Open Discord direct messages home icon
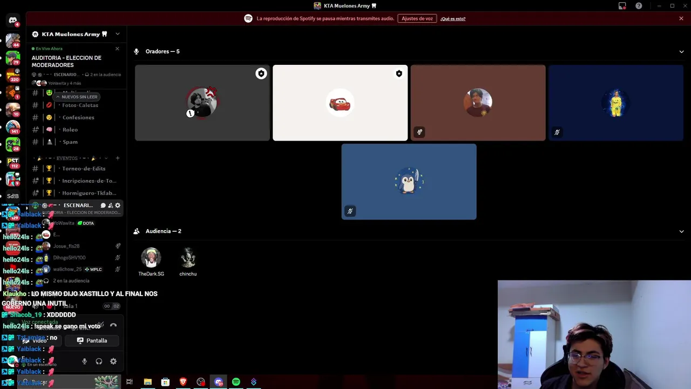691x389 pixels. (x=12, y=21)
